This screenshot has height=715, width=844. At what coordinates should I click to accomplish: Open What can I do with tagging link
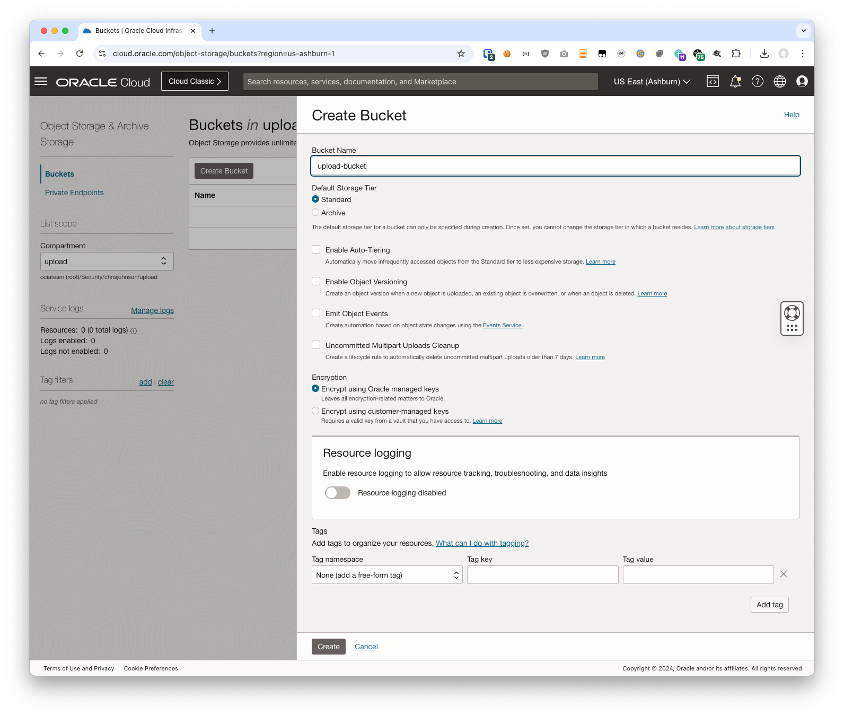482,543
